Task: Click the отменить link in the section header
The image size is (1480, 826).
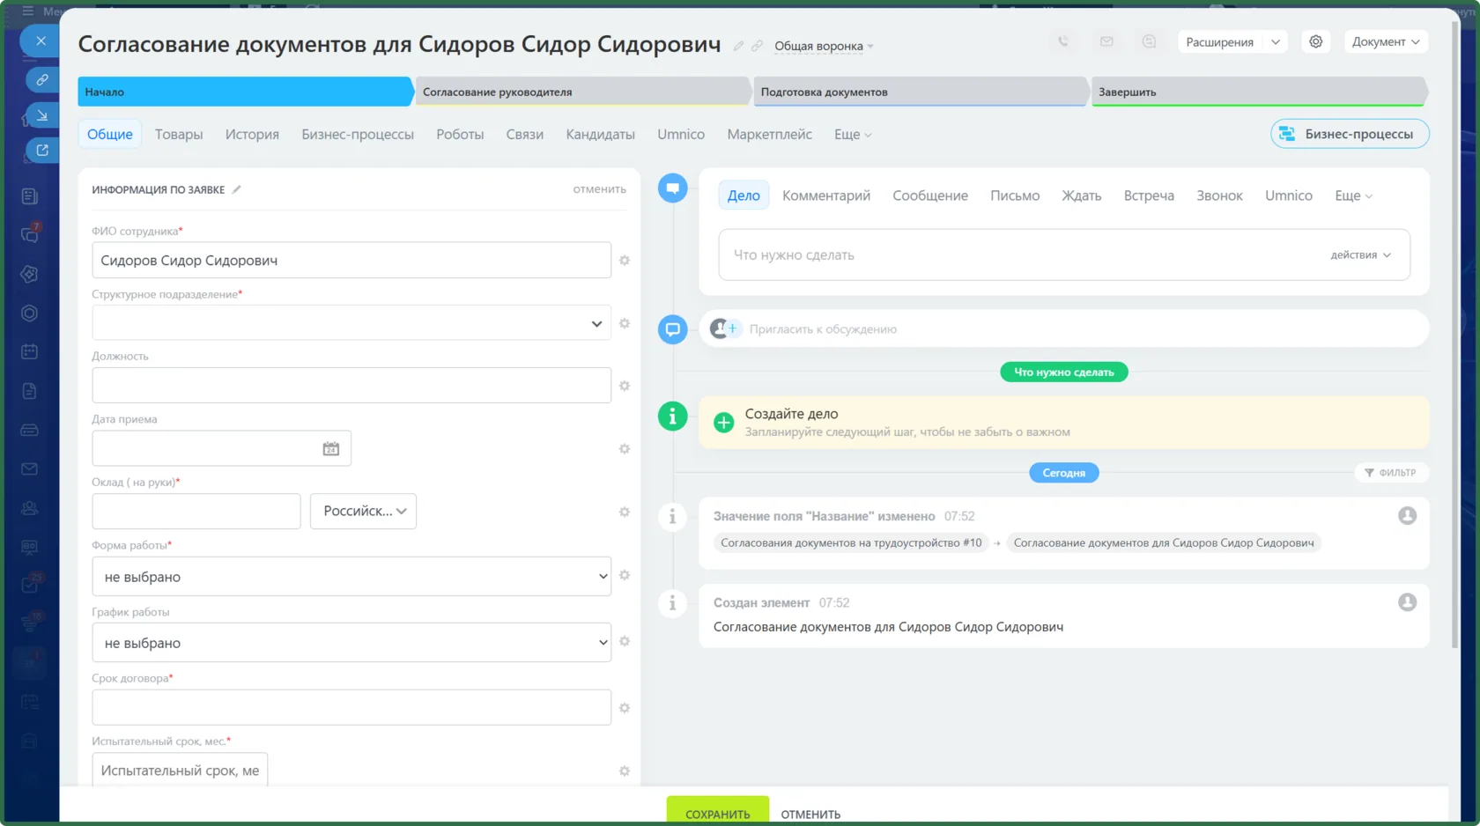Action: tap(600, 189)
